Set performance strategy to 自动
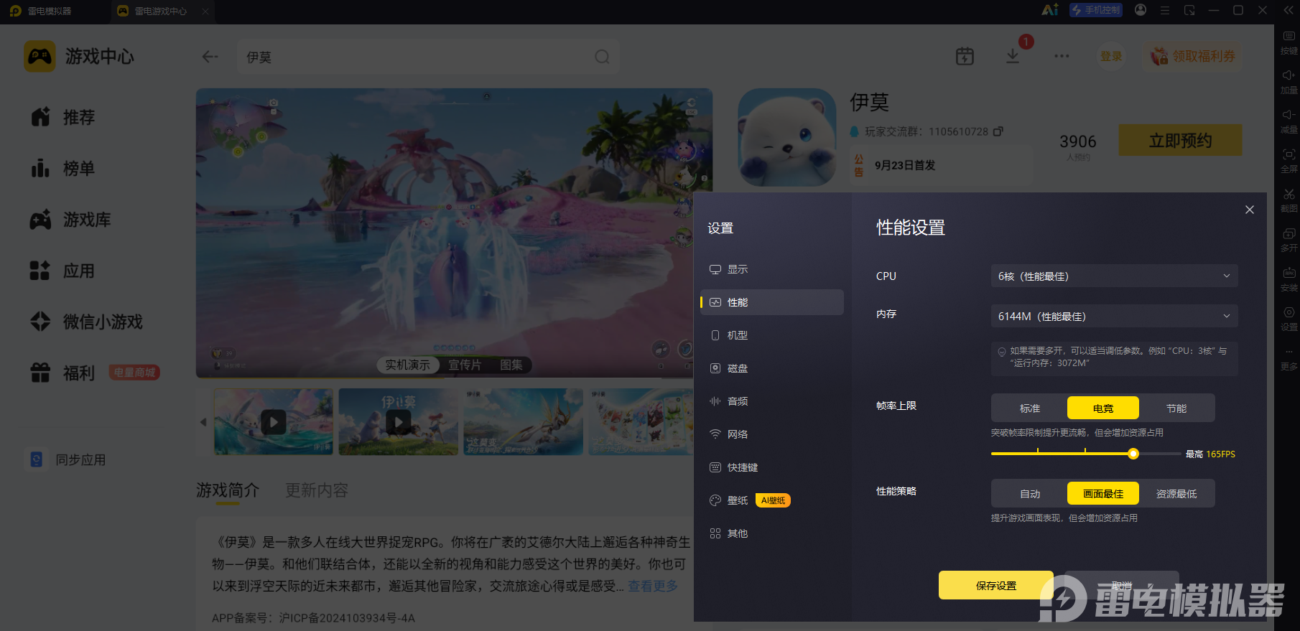The width and height of the screenshot is (1300, 631). coord(1030,493)
